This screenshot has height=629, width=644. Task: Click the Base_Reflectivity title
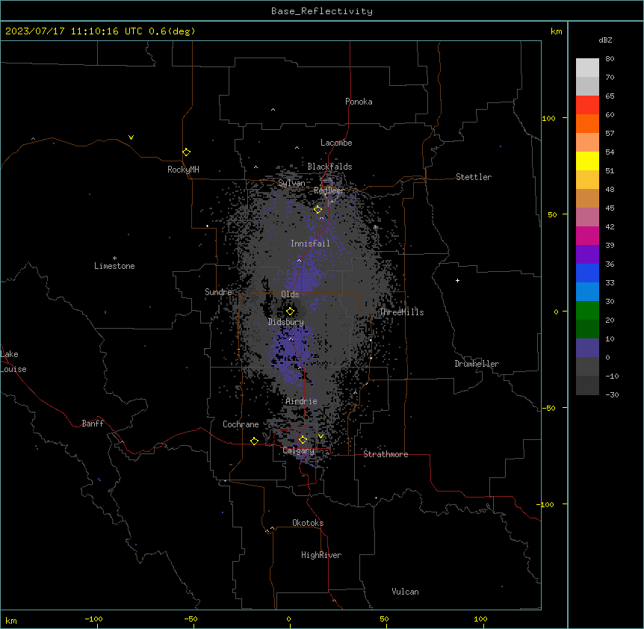(322, 11)
